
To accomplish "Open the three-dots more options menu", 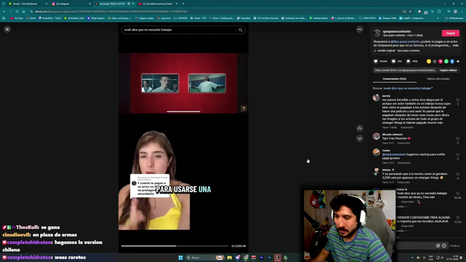I will (x=359, y=29).
